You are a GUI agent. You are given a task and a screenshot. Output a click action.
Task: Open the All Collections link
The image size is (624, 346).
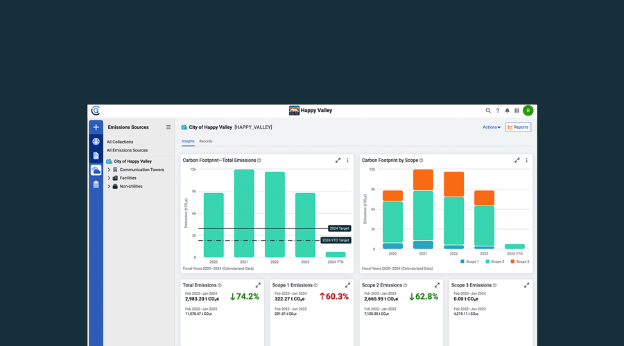[120, 142]
